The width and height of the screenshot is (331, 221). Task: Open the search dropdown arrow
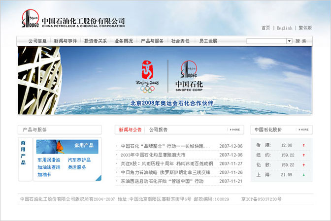[289, 41]
